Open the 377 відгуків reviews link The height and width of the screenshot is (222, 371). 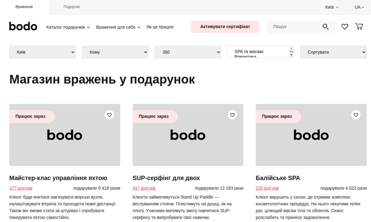click(x=21, y=188)
